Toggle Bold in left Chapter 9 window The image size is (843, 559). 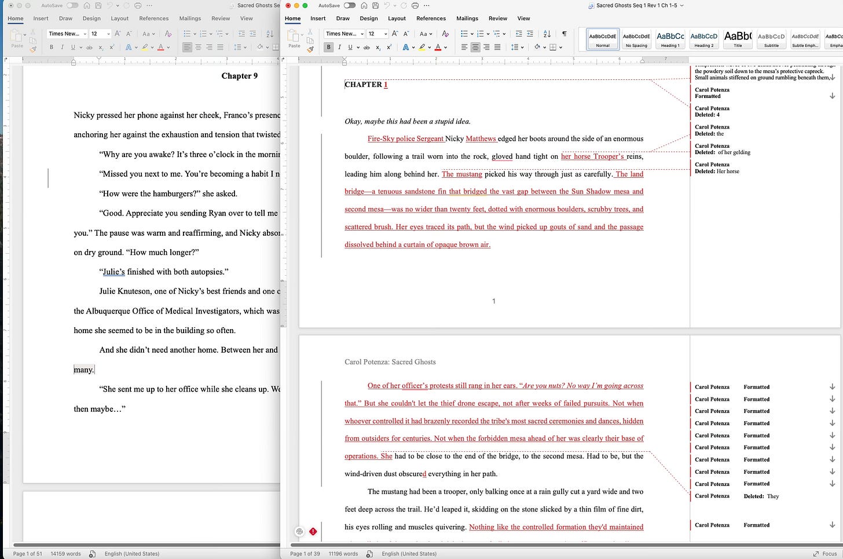[52, 48]
